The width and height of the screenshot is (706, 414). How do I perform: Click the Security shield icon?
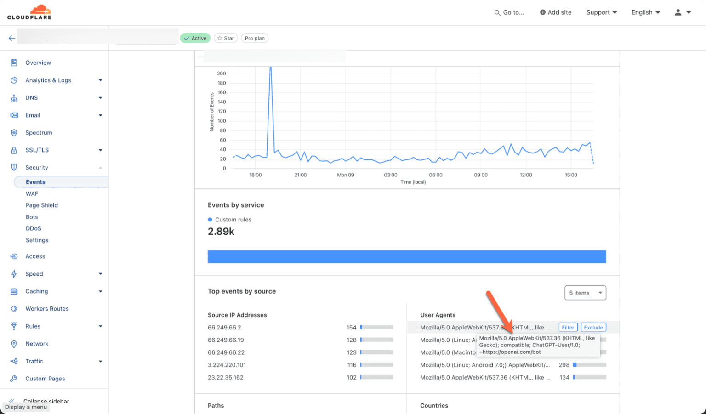coord(14,168)
